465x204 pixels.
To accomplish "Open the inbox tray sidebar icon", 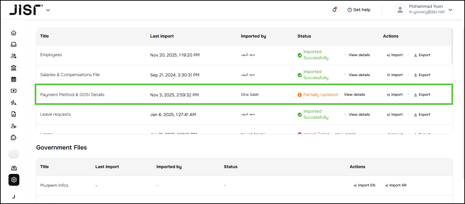I will point(14,44).
